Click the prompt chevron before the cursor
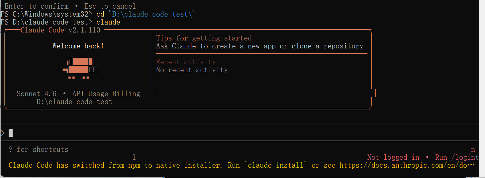The width and height of the screenshot is (485, 178). pos(3,133)
